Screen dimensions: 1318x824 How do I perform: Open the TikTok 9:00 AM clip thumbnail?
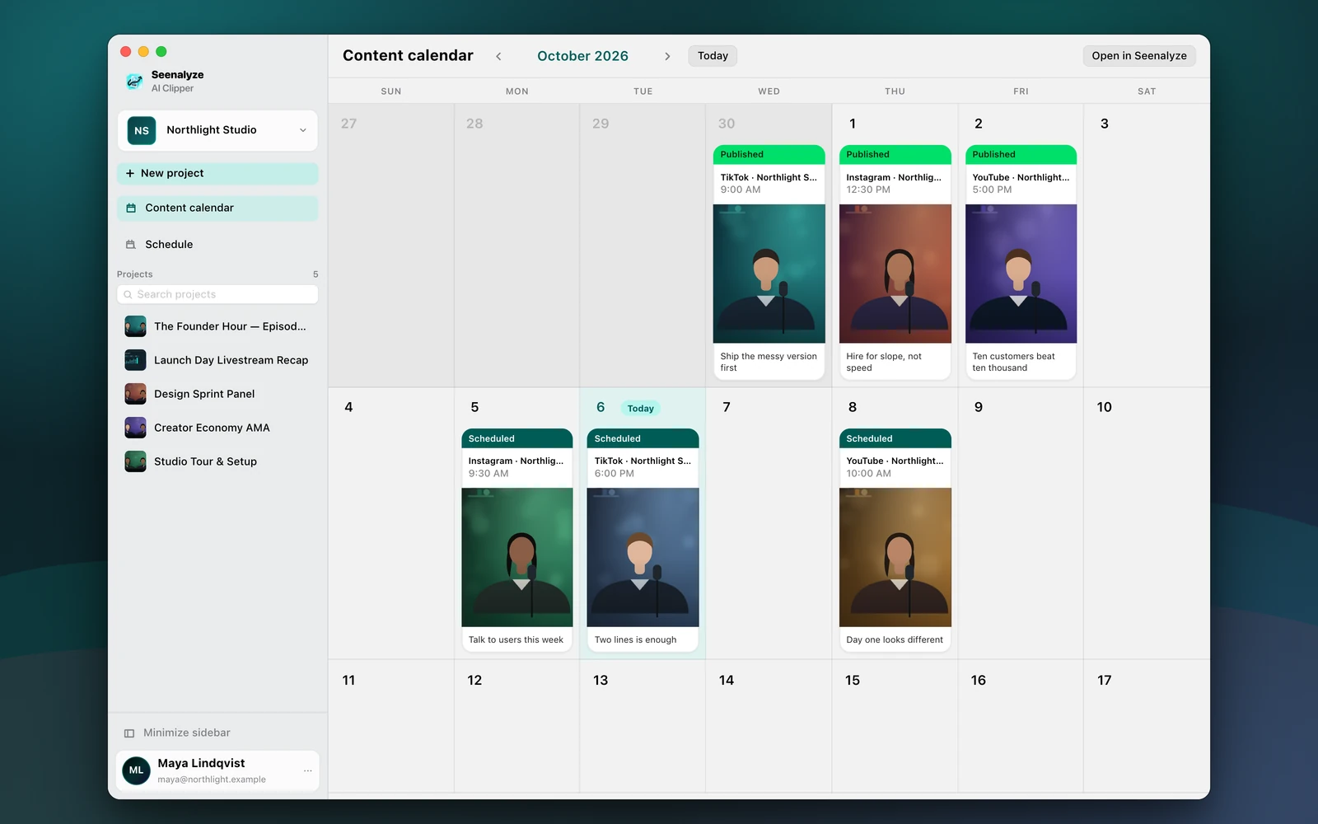click(769, 274)
